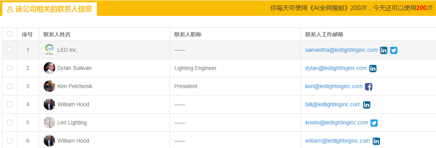
Task: Tick the select-all checkbox in table header
Action: (10, 34)
